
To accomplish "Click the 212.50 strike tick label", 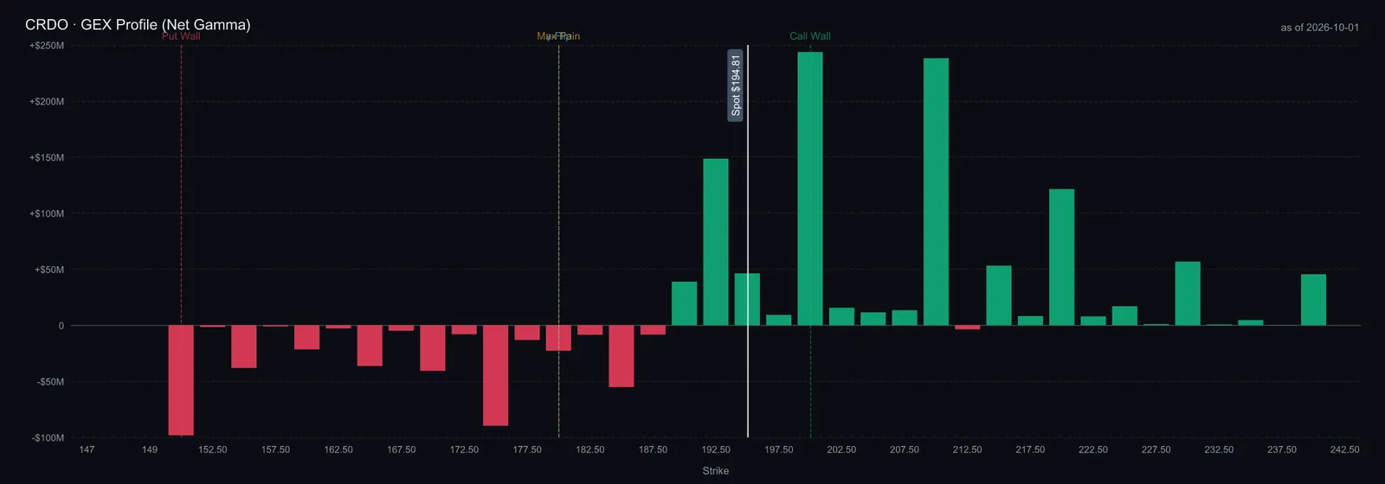I will click(968, 449).
